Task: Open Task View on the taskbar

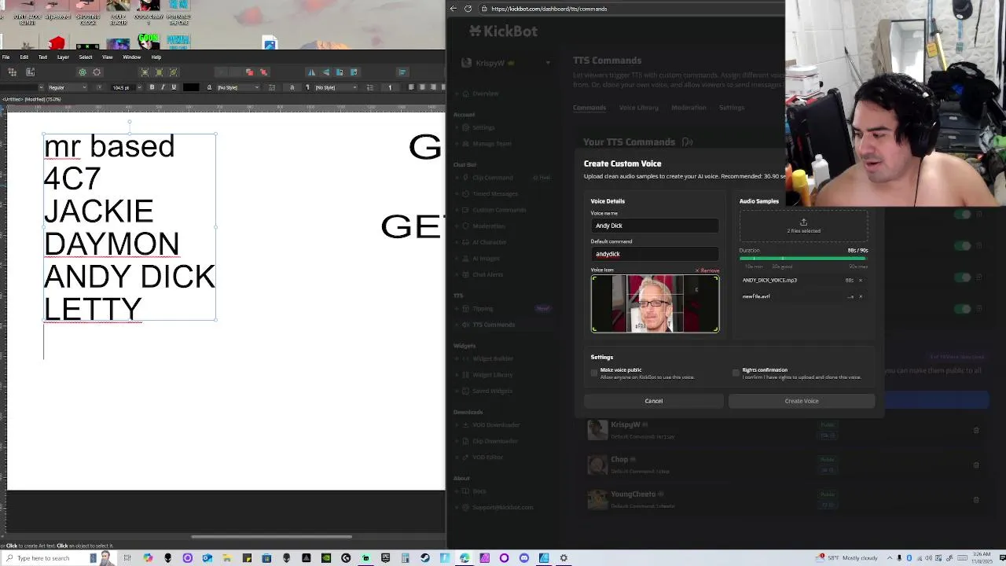Action: (x=127, y=558)
